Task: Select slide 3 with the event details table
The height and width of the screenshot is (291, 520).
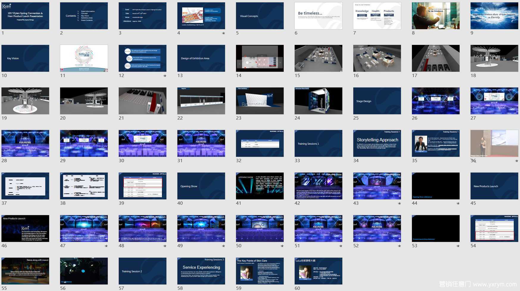Action: click(x=143, y=16)
